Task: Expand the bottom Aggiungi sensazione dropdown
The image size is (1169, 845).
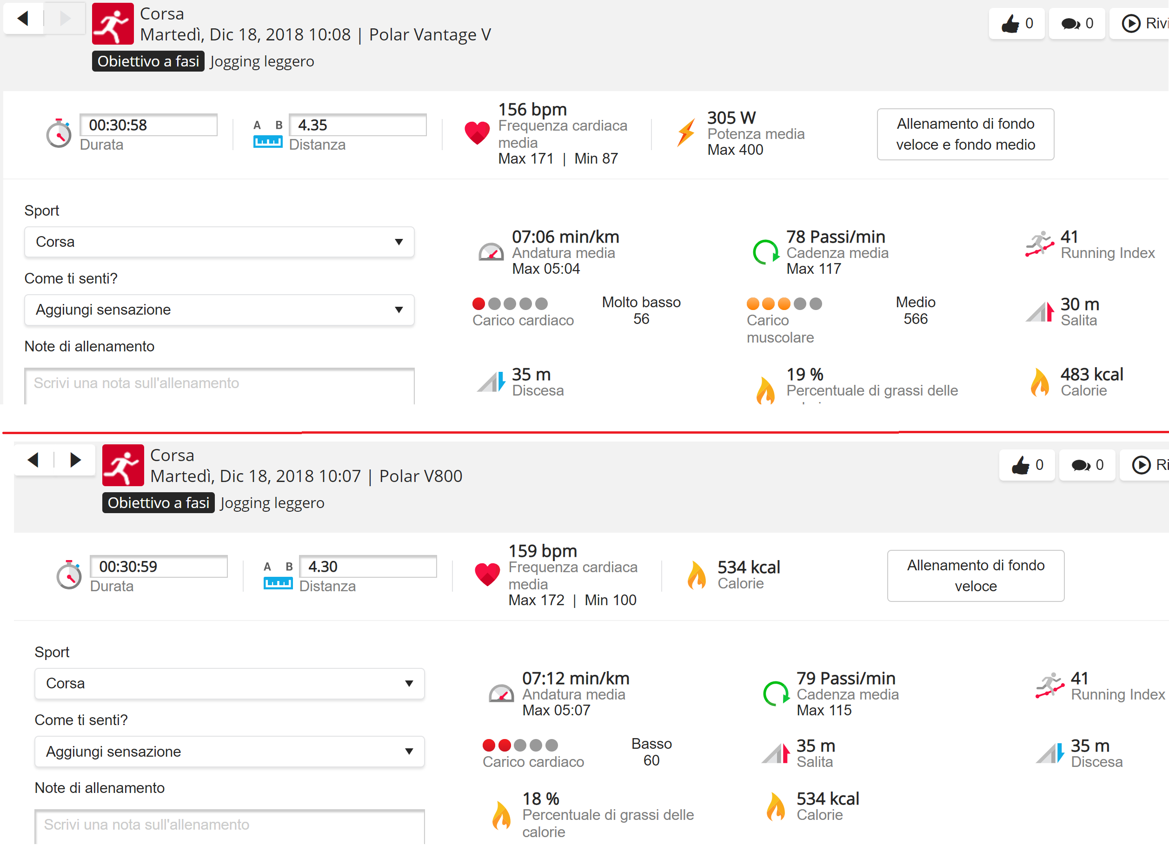Action: (x=229, y=752)
